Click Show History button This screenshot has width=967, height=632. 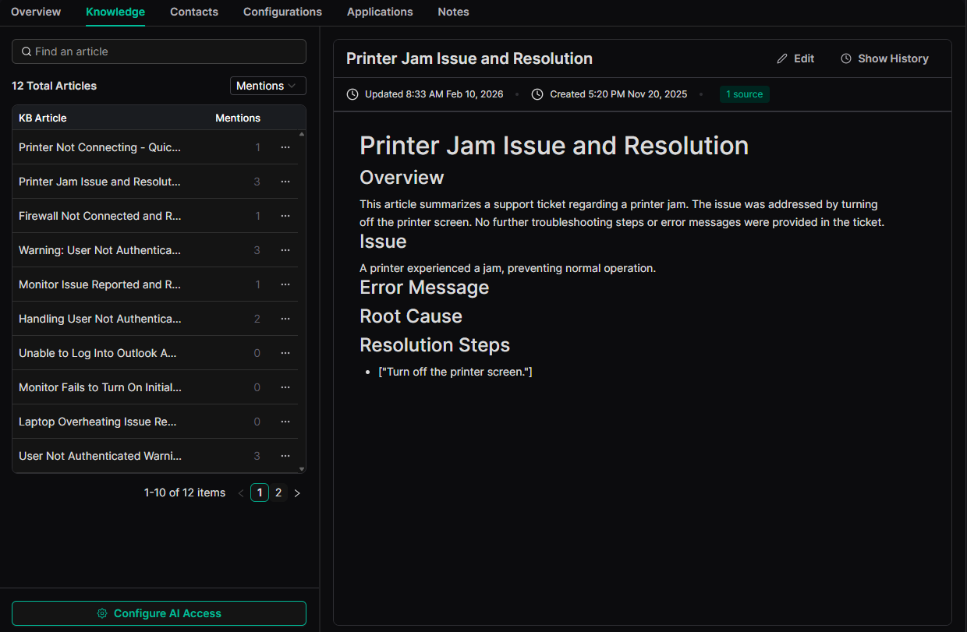[x=884, y=58]
